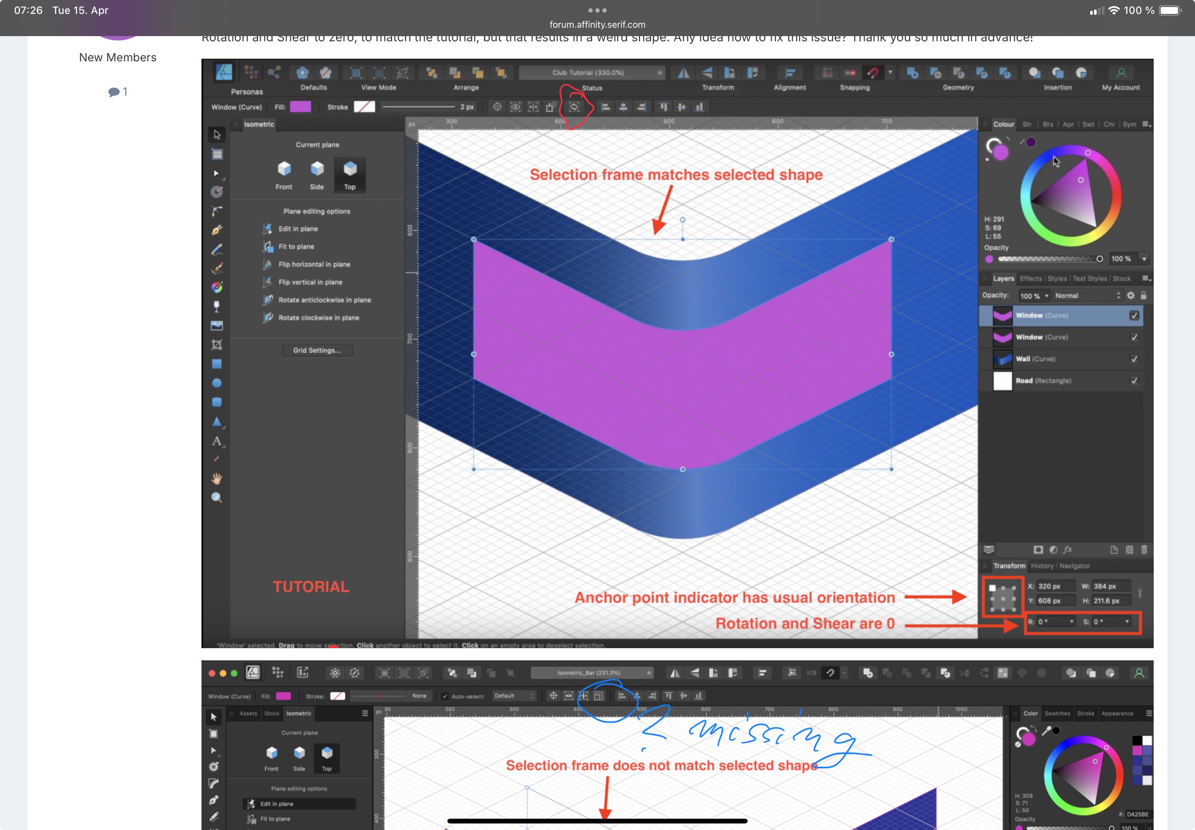Select the Move tool in lower screenshot
Screen dimensions: 1195x830
[213, 717]
